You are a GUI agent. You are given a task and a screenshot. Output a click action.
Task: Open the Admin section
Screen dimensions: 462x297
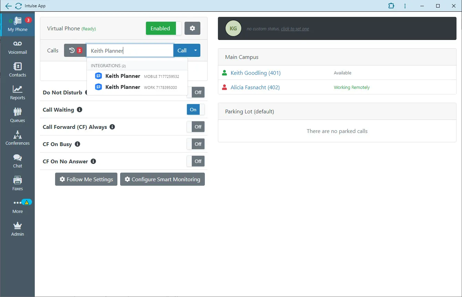(17, 228)
